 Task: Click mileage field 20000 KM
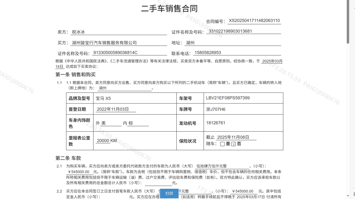click(x=106, y=141)
